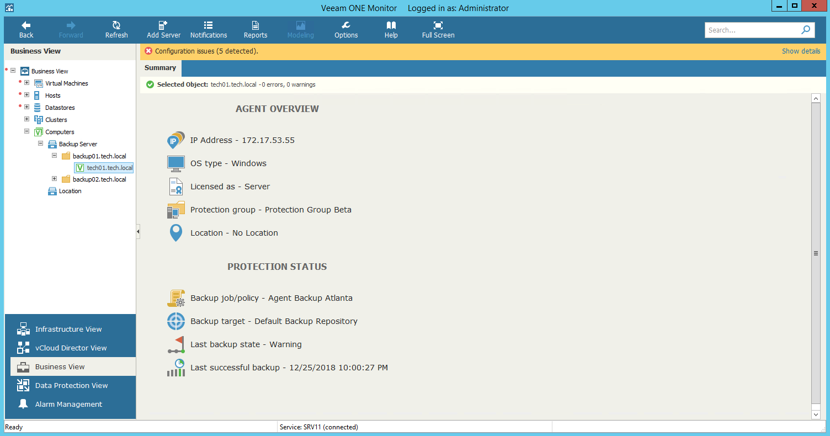Open Add Server from toolbar
The width and height of the screenshot is (830, 436).
click(x=163, y=30)
